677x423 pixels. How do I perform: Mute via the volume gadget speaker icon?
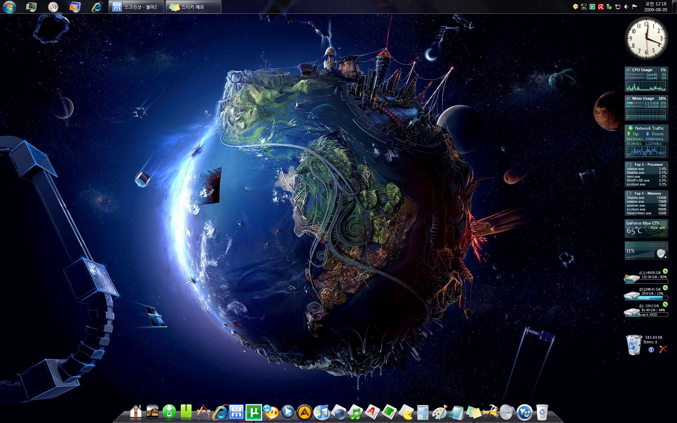coord(661,253)
